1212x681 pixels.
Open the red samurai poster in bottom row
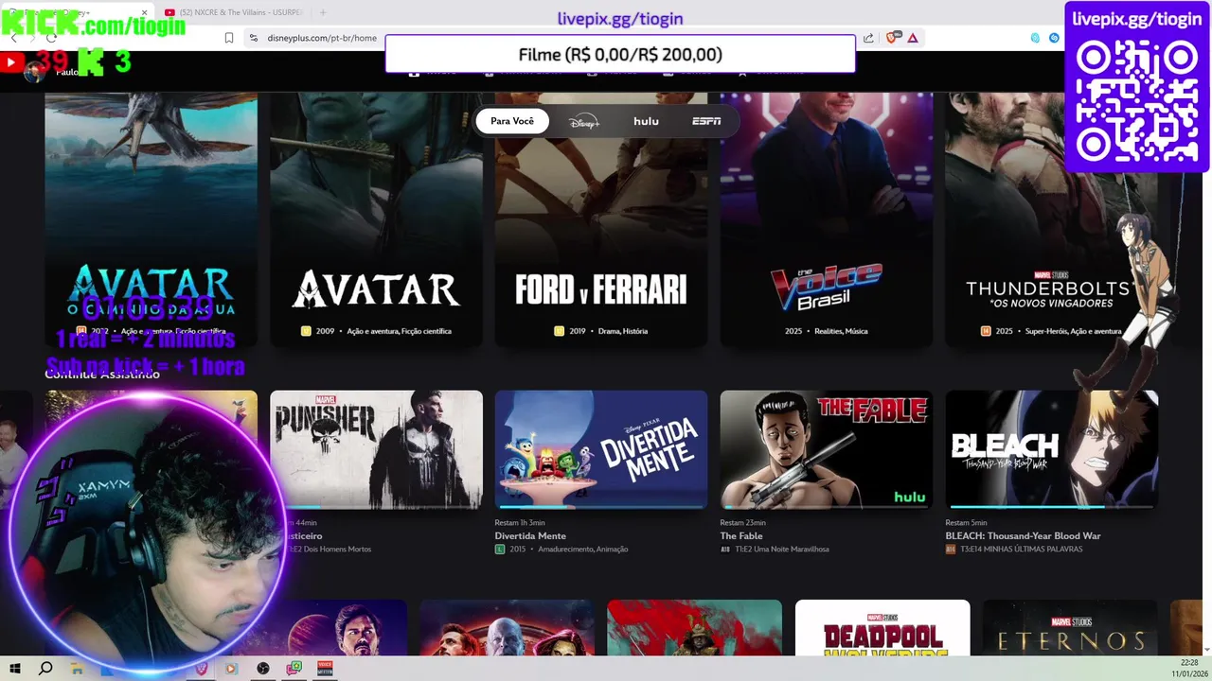click(x=695, y=627)
